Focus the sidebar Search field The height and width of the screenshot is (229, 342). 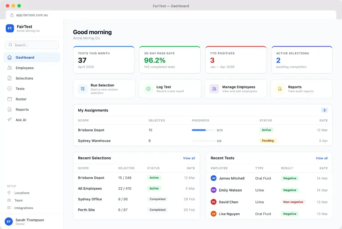[x=32, y=45]
